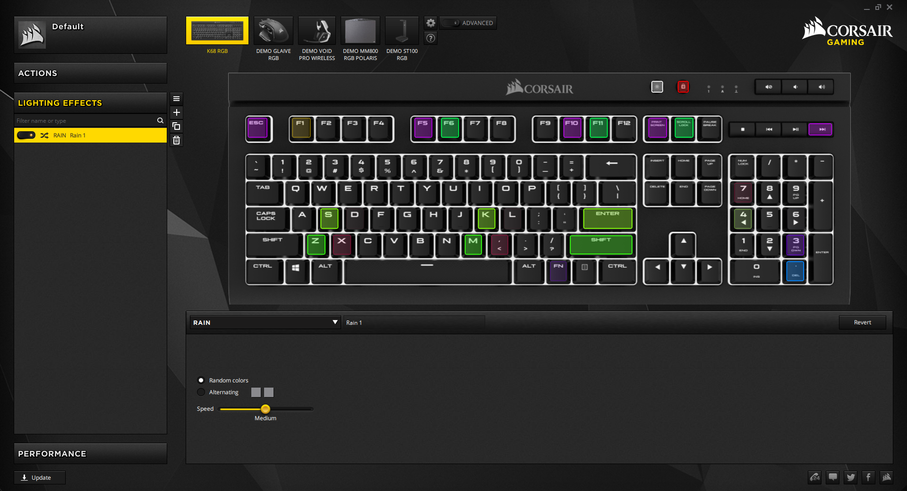Click the Revert button
This screenshot has width=907, height=491.
point(862,322)
